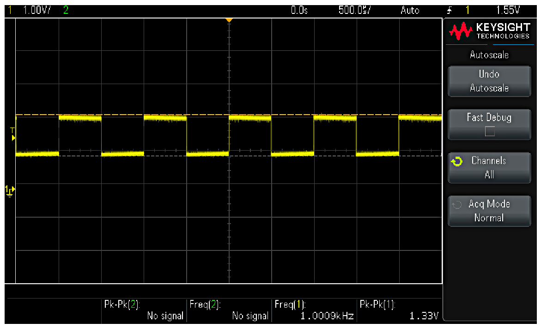541x329 pixels.
Task: Select the channel 1 ground reference marker
Action: coord(10,191)
